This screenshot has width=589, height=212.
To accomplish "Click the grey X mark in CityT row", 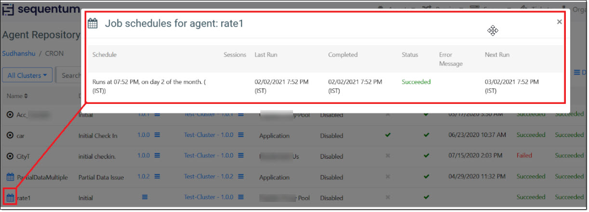I will tap(388, 156).
